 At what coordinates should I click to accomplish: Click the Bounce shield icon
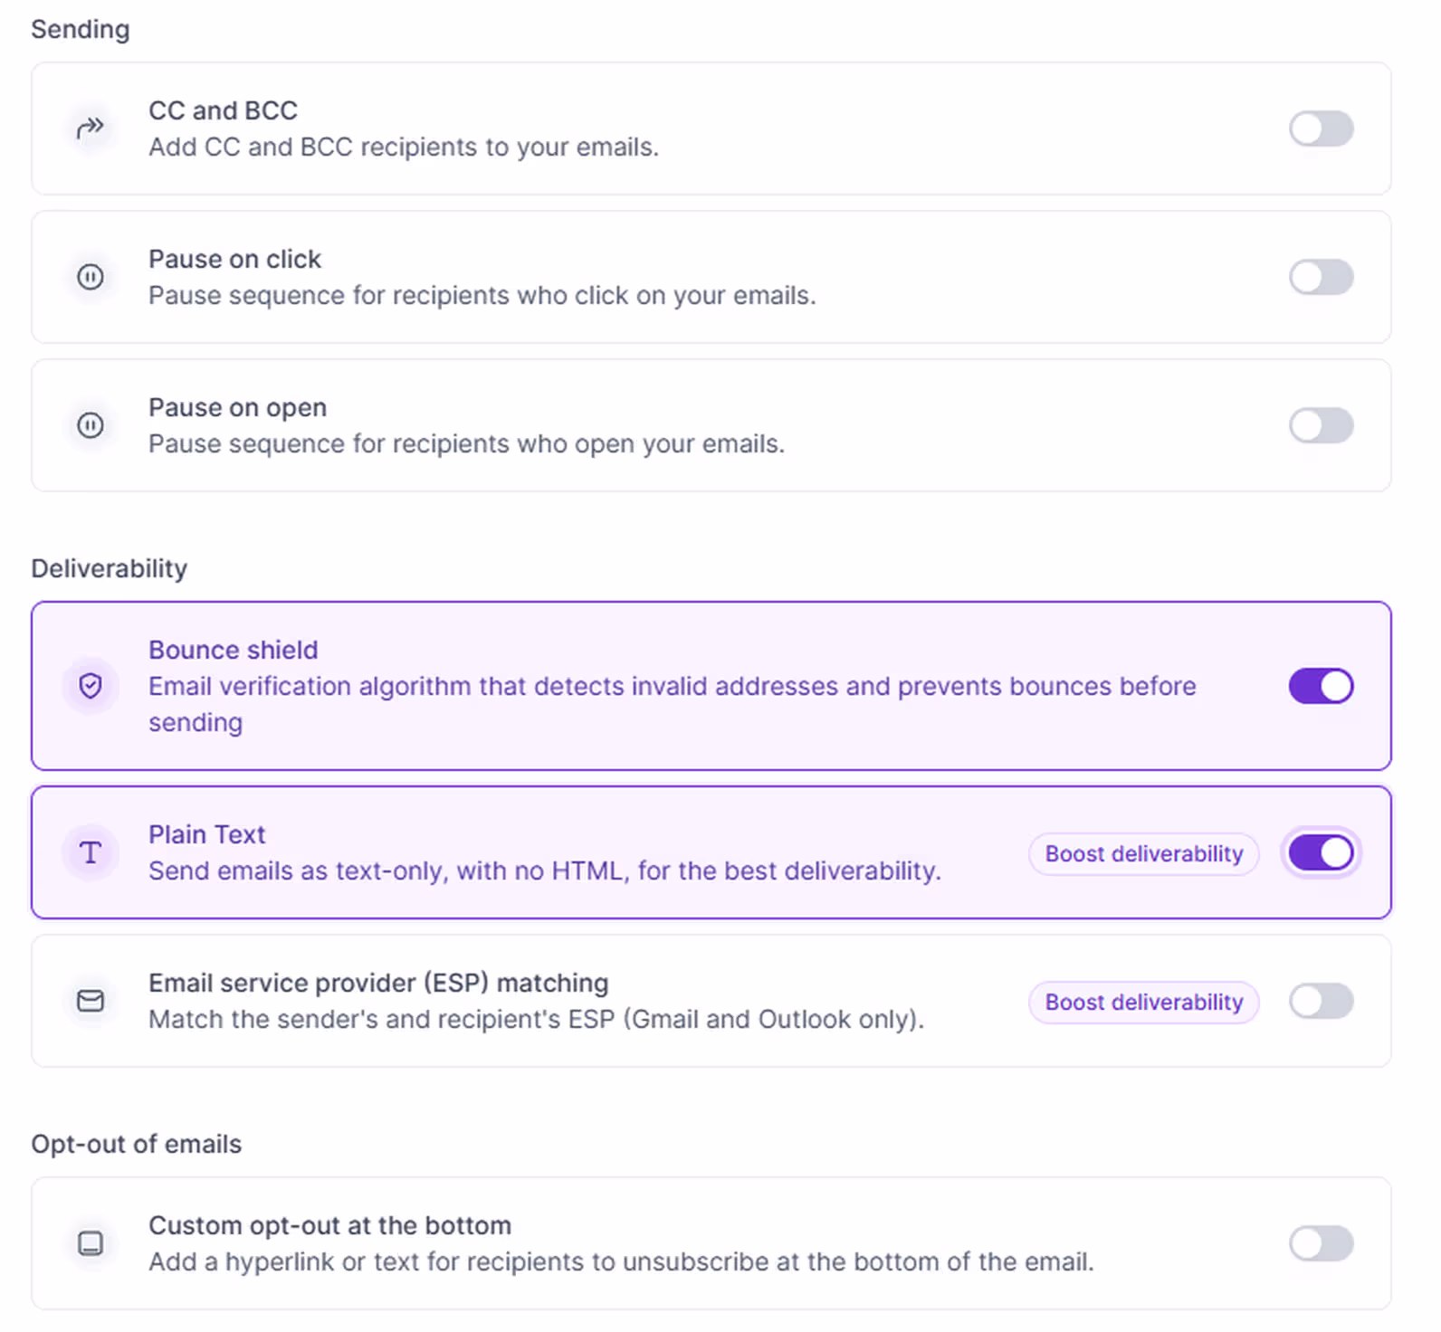click(x=91, y=686)
